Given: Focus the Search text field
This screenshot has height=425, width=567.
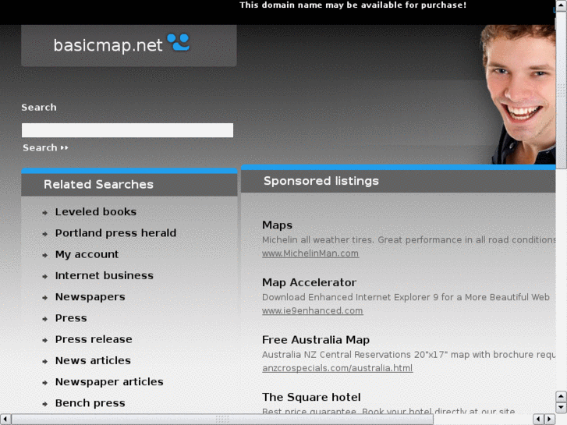Looking at the screenshot, I should tap(127, 130).
